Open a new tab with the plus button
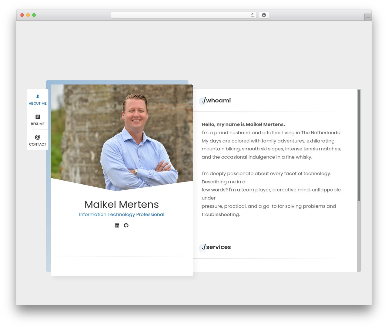This screenshot has height=328, width=388. (x=368, y=17)
